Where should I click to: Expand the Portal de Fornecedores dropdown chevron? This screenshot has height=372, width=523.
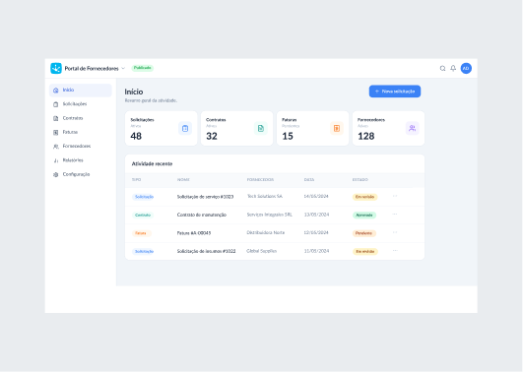coord(123,68)
